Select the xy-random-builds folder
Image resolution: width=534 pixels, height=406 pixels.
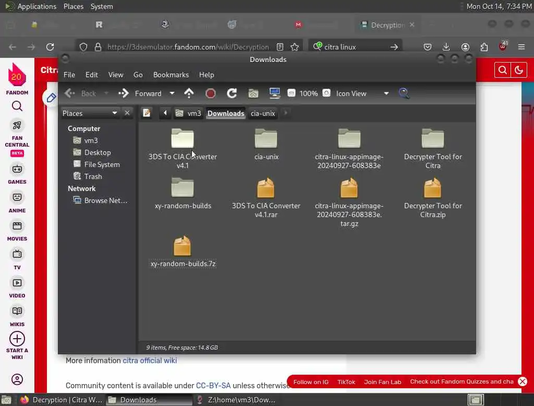click(183, 188)
